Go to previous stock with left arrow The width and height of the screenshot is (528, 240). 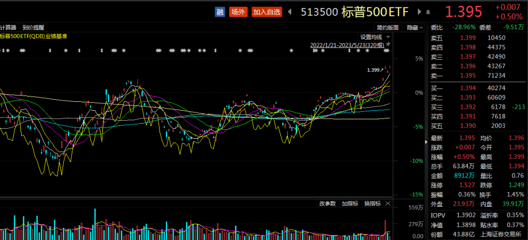(289, 12)
